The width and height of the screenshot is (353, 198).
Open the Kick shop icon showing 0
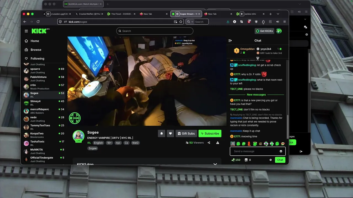[x=248, y=160]
